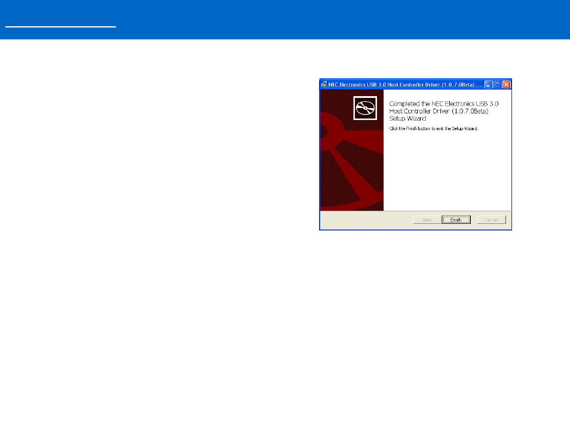This screenshot has width=570, height=440.
Task: Click the disabled maximize window button
Action: coord(498,85)
